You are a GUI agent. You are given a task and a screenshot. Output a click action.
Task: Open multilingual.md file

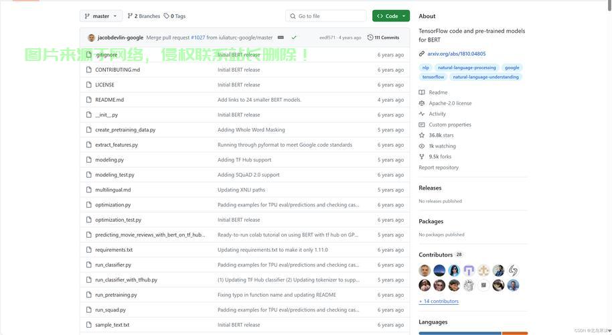pyautogui.click(x=112, y=190)
